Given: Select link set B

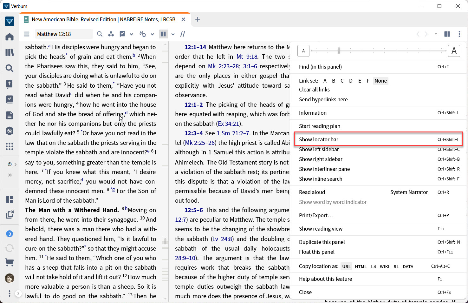Looking at the screenshot, I should point(334,81).
